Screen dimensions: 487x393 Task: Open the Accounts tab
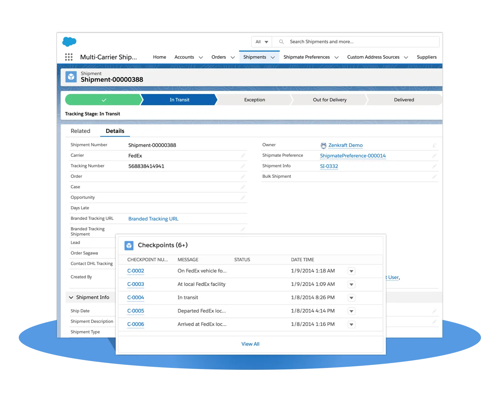(184, 57)
